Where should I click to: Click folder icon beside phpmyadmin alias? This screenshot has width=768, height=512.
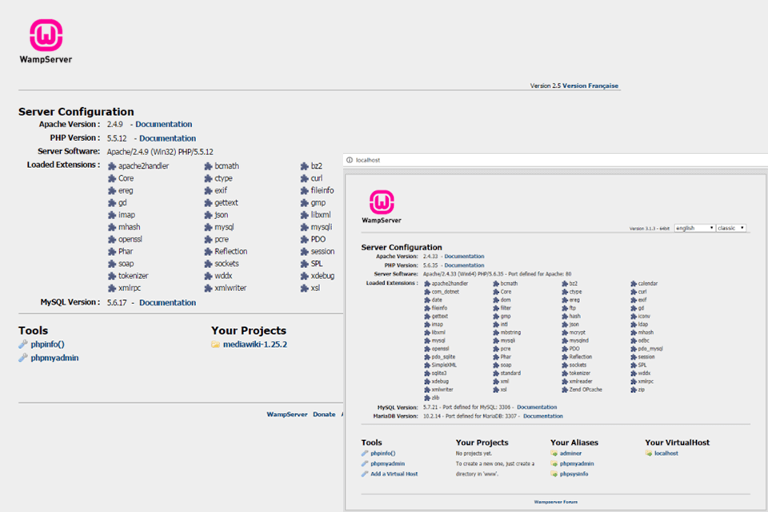click(x=554, y=463)
